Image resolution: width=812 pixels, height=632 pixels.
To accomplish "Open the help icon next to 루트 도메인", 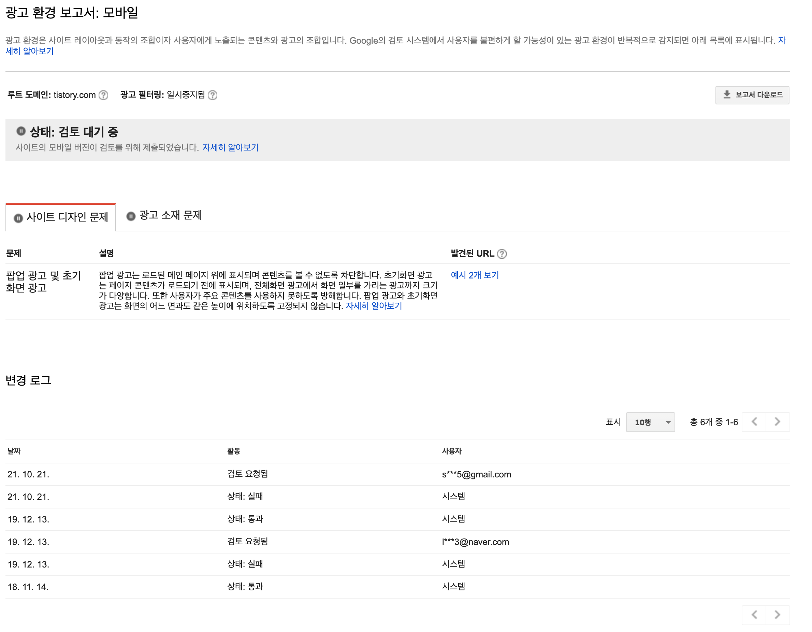I will 103,96.
